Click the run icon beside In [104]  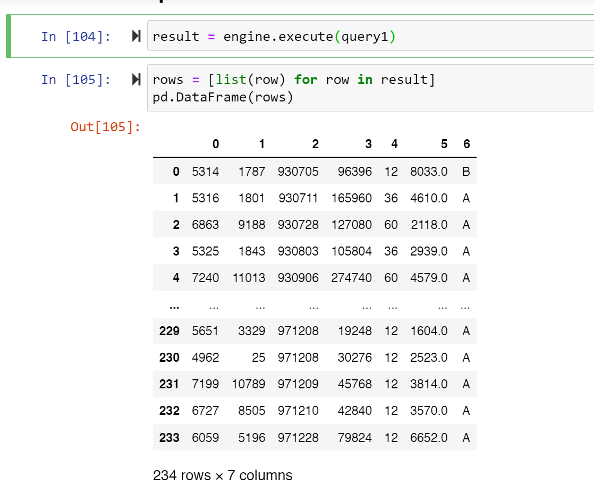pos(136,36)
